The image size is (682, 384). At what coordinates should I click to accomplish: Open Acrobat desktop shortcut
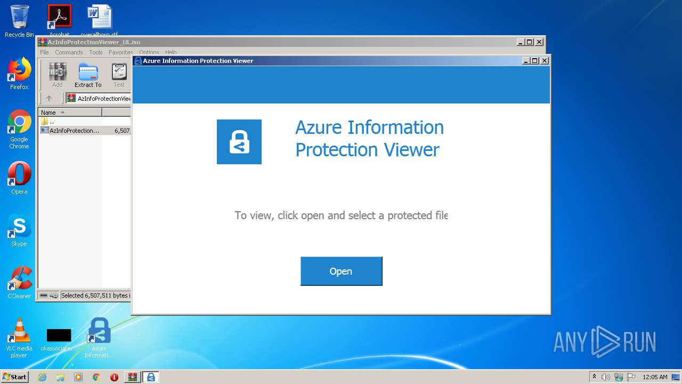point(59,20)
